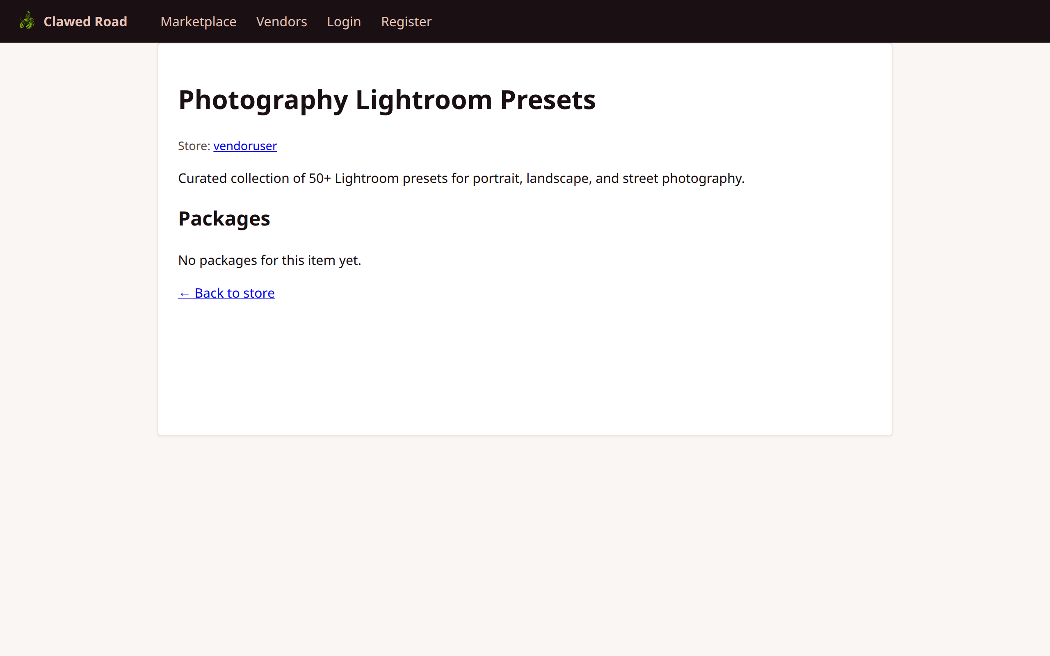
Task: Click the Packages section heading
Action: click(224, 219)
